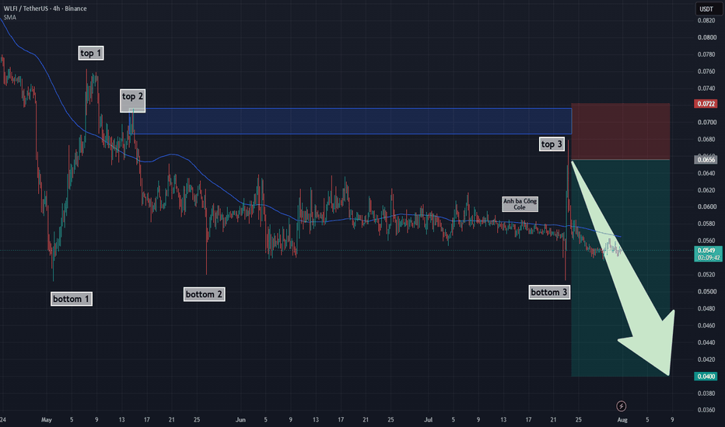Select the blue rectangle resistance zone
This screenshot has height=427, width=725.
pos(352,121)
